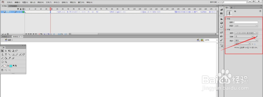Select the Brush tool
The width and height of the screenshot is (263, 97).
click(x=20, y=54)
